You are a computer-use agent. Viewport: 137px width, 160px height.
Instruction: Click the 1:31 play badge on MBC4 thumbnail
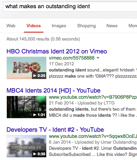point(39,115)
